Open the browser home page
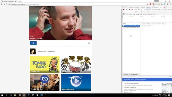Screen dimensions: 172x97 (x=9, y=4)
